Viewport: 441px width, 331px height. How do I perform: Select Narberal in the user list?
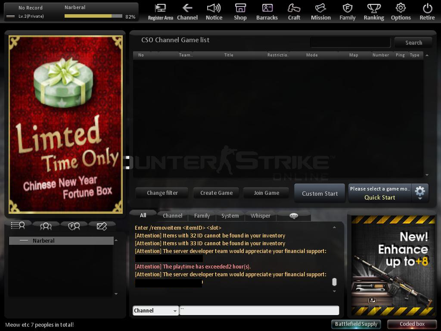click(61, 240)
